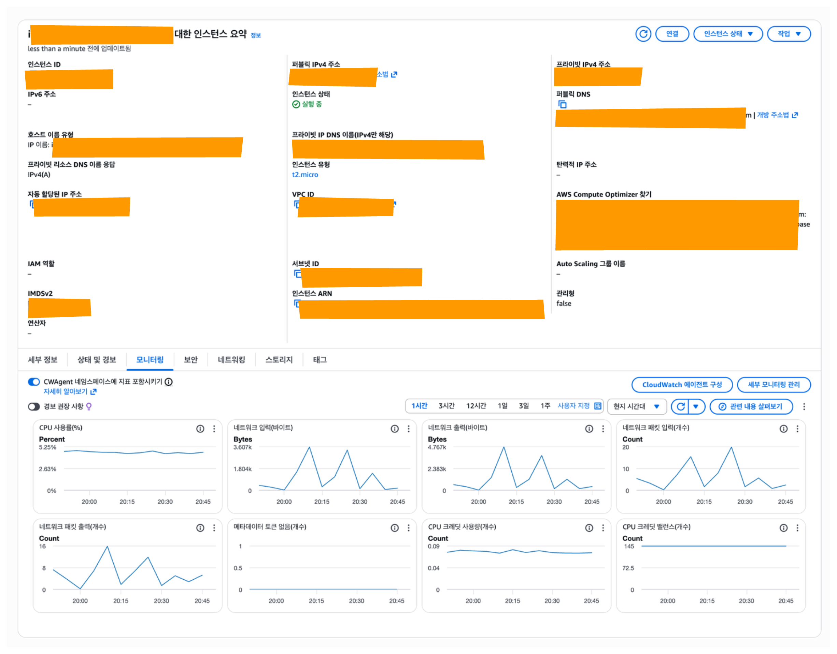Click info icon on CPU 사용률 chart

pyautogui.click(x=200, y=429)
